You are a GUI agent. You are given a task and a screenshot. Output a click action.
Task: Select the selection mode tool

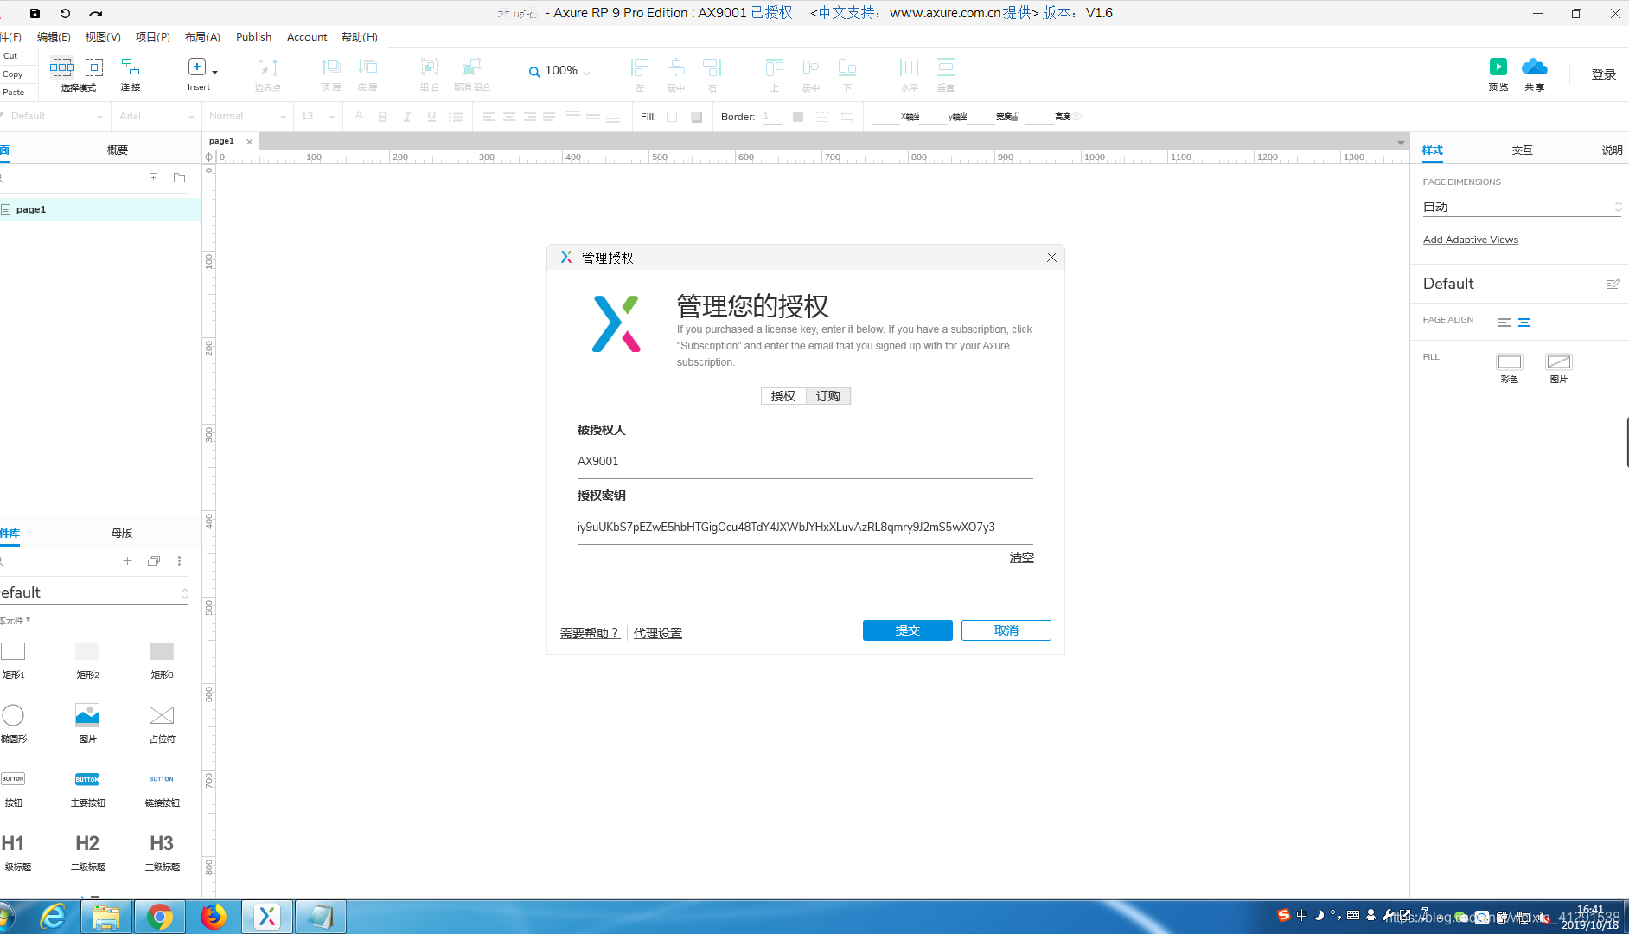tap(62, 67)
